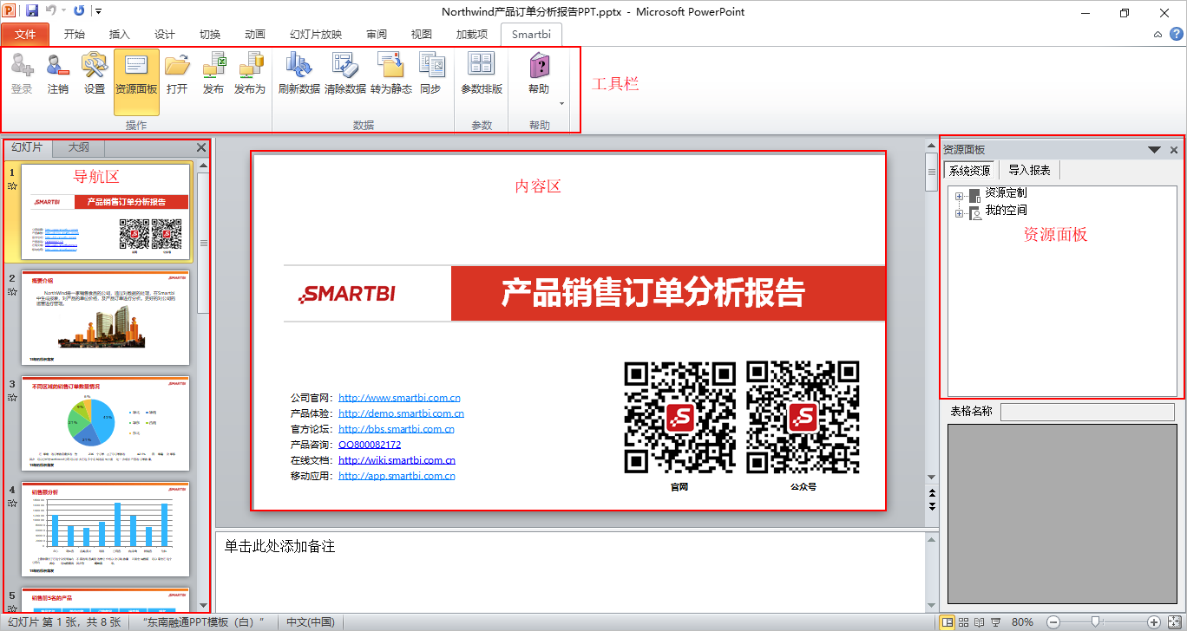Click the notes area 单击此处添加备注
The image size is (1187, 631).
279,547
